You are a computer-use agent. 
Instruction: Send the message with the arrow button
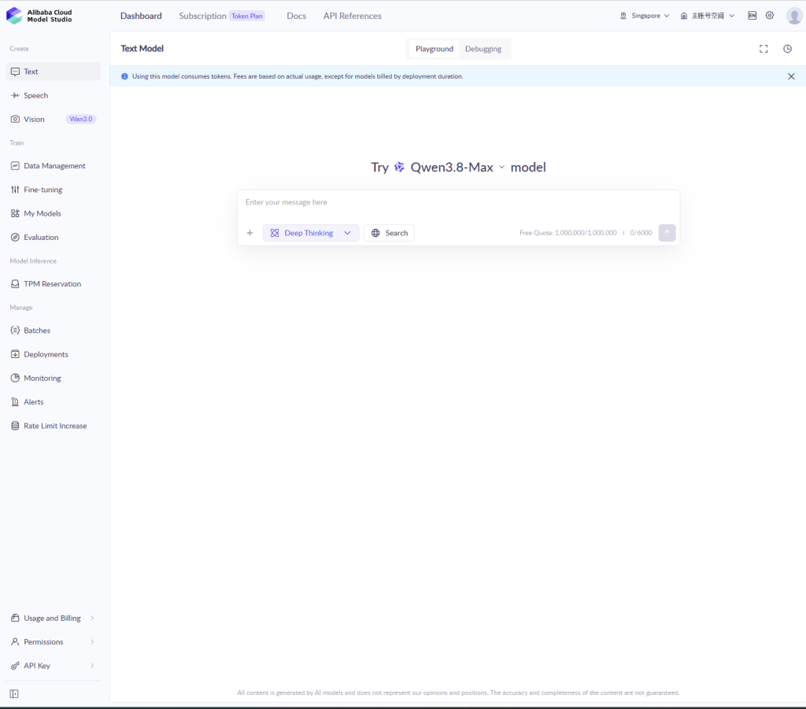667,233
